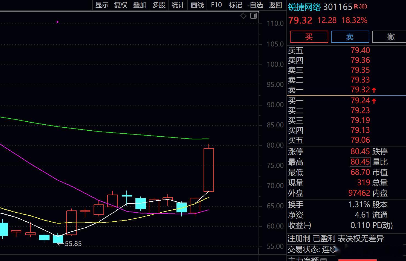406x261 pixels.
Task: Select 买四 price 79.13
Action: (360, 130)
